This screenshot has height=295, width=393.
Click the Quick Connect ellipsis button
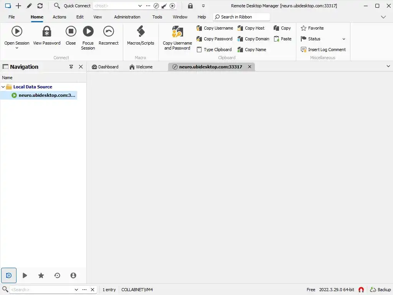coord(148,6)
